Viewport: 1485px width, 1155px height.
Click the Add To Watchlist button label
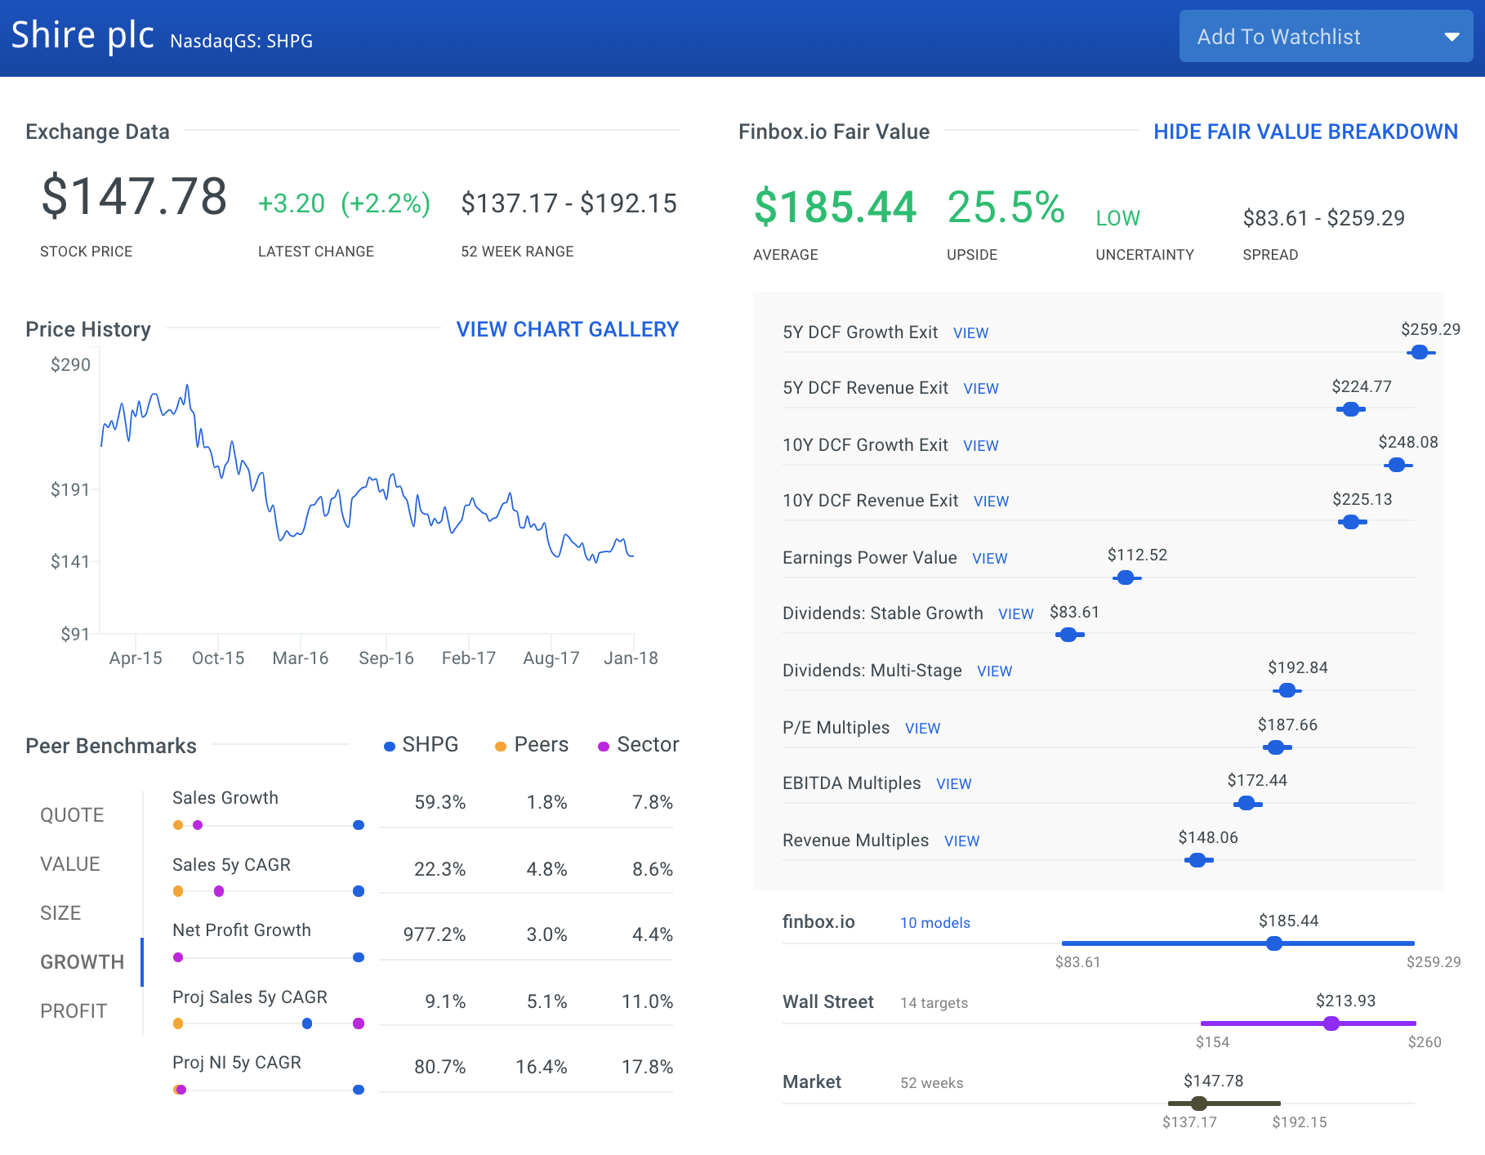[1278, 37]
